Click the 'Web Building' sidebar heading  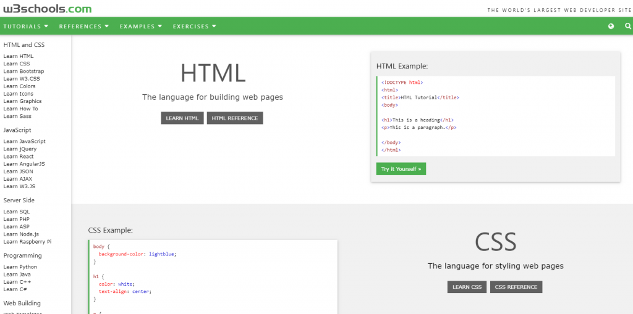pos(22,303)
